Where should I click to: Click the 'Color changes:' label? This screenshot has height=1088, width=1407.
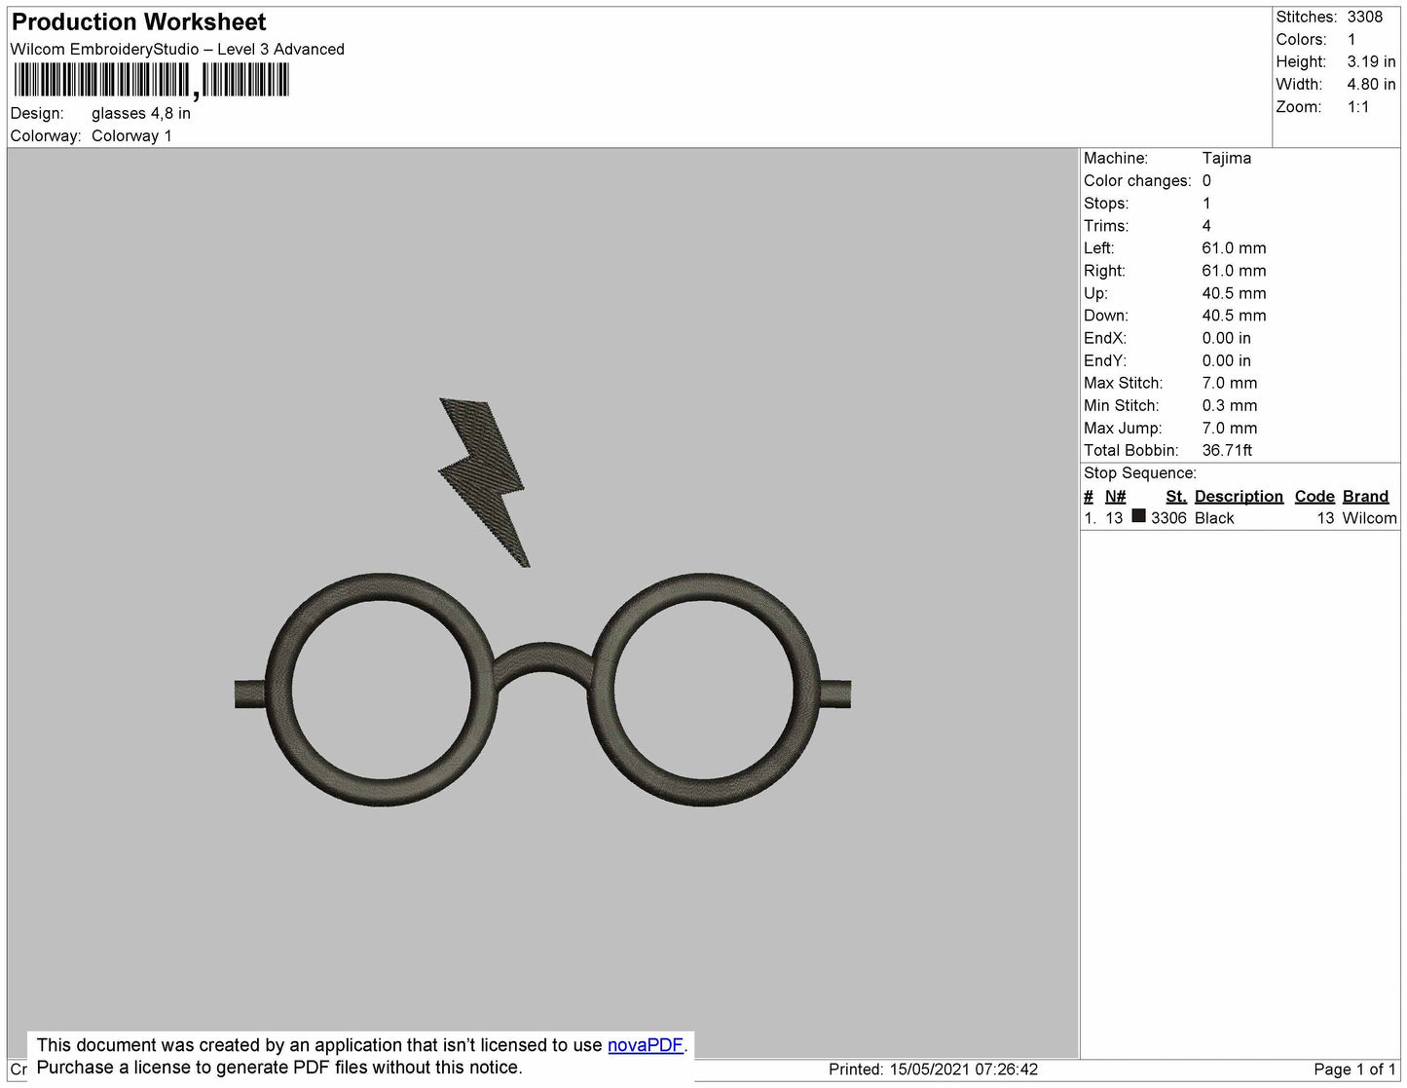click(1137, 180)
